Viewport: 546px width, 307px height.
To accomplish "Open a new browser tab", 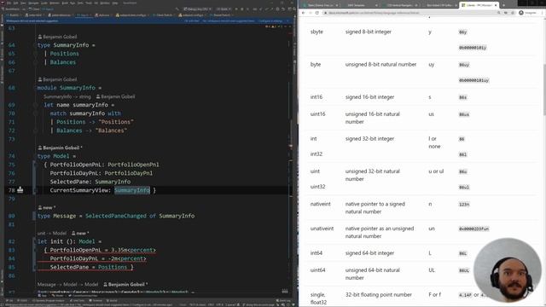I will [x=503, y=5].
